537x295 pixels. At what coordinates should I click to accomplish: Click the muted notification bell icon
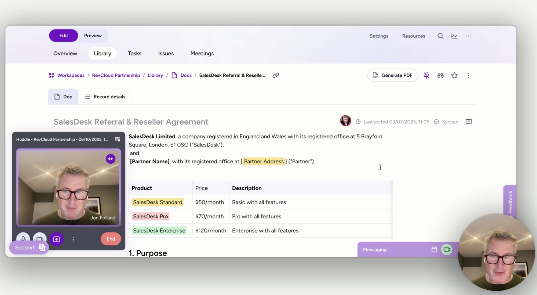click(x=426, y=75)
